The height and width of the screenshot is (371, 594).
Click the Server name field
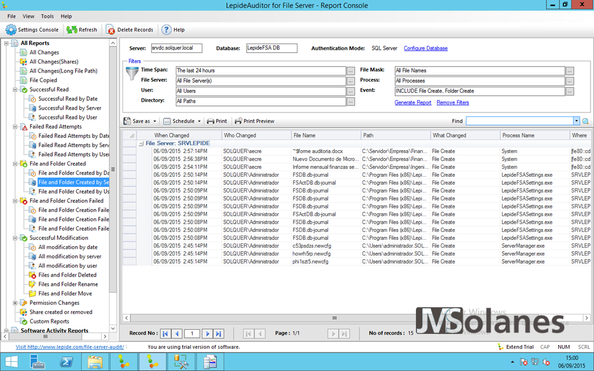click(176, 48)
